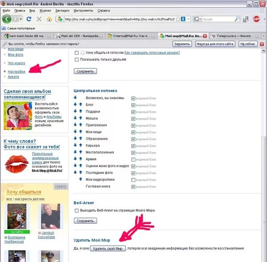Screen dimensions: 267x262
Task: Click Сохранить button under Веб-Агент
Action: pyautogui.click(x=85, y=221)
